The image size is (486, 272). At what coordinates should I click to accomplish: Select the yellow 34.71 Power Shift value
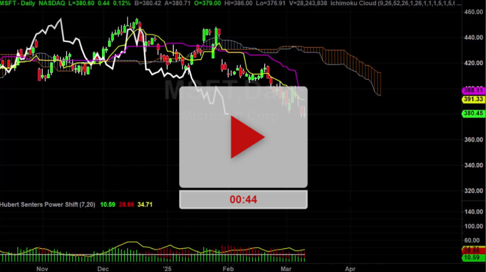click(145, 205)
